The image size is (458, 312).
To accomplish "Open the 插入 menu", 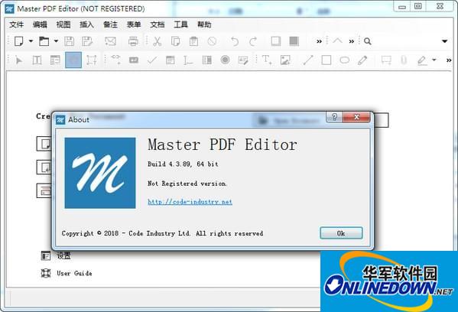I will [x=86, y=24].
